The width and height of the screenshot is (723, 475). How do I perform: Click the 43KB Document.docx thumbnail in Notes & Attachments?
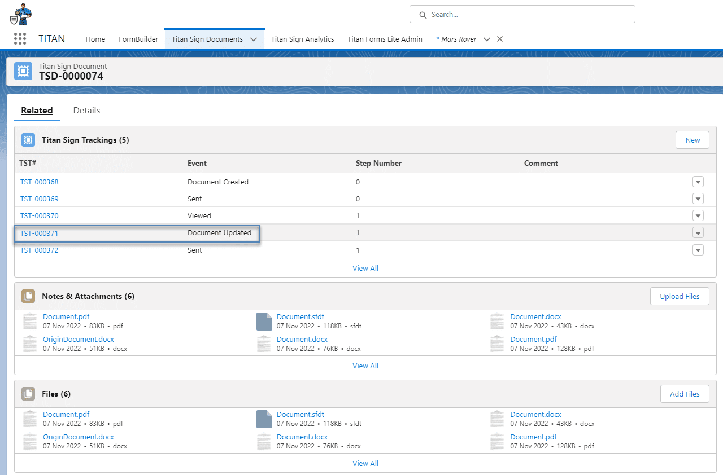tap(497, 322)
